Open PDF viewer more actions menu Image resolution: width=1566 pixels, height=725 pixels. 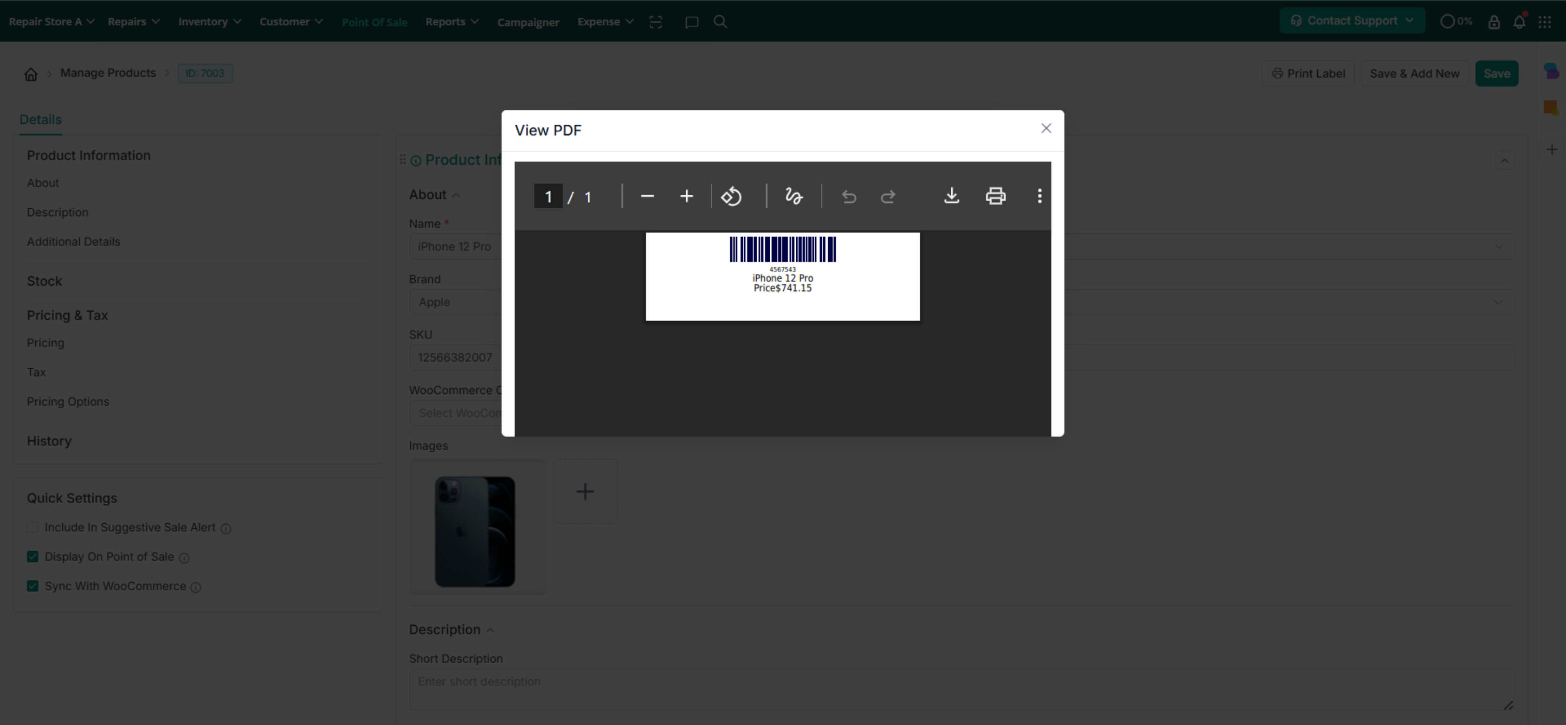pos(1039,196)
